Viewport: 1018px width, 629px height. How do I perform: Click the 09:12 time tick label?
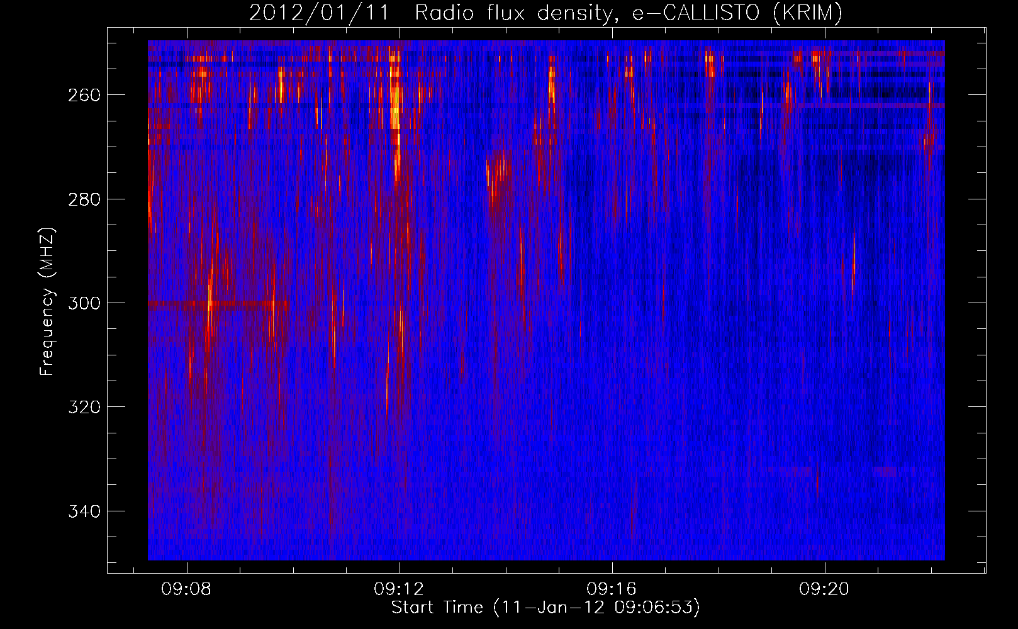399,589
